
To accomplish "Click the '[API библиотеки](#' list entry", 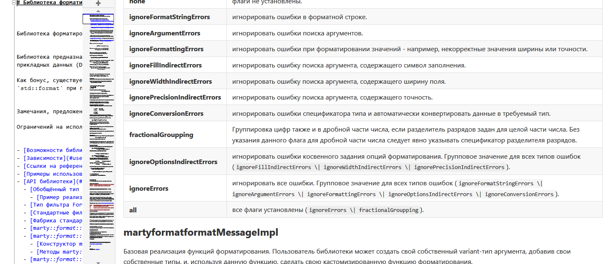I will (x=53, y=182).
